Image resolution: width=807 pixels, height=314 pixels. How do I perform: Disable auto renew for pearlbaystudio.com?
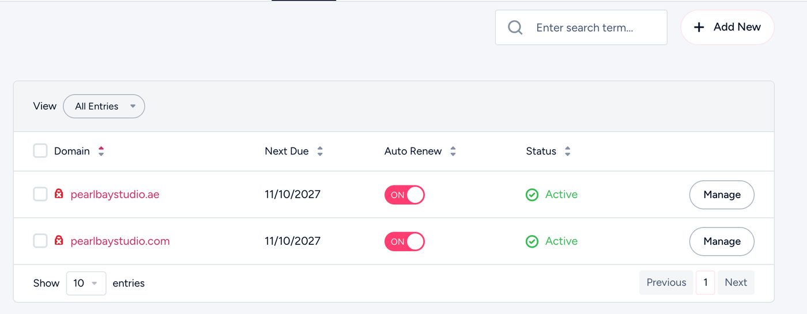[x=405, y=241]
